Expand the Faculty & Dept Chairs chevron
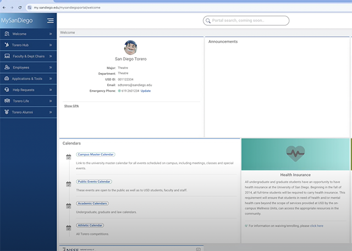352x251 pixels. 51,56
